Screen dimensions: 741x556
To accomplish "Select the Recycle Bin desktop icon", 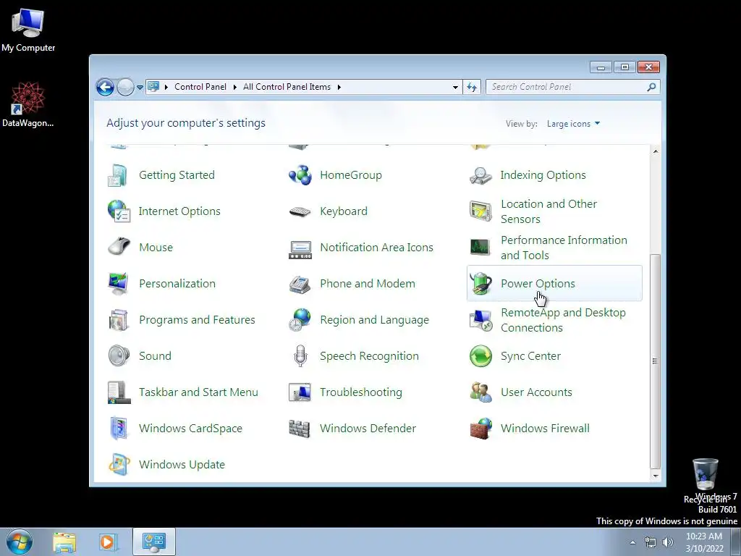I will pyautogui.click(x=705, y=479).
